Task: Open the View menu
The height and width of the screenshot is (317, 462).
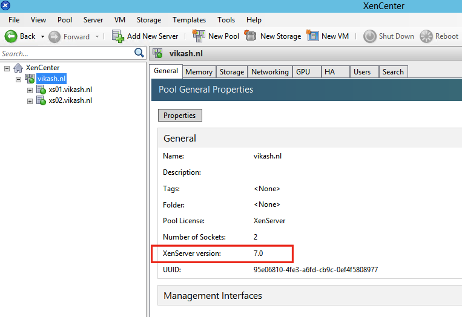Action: (x=38, y=20)
